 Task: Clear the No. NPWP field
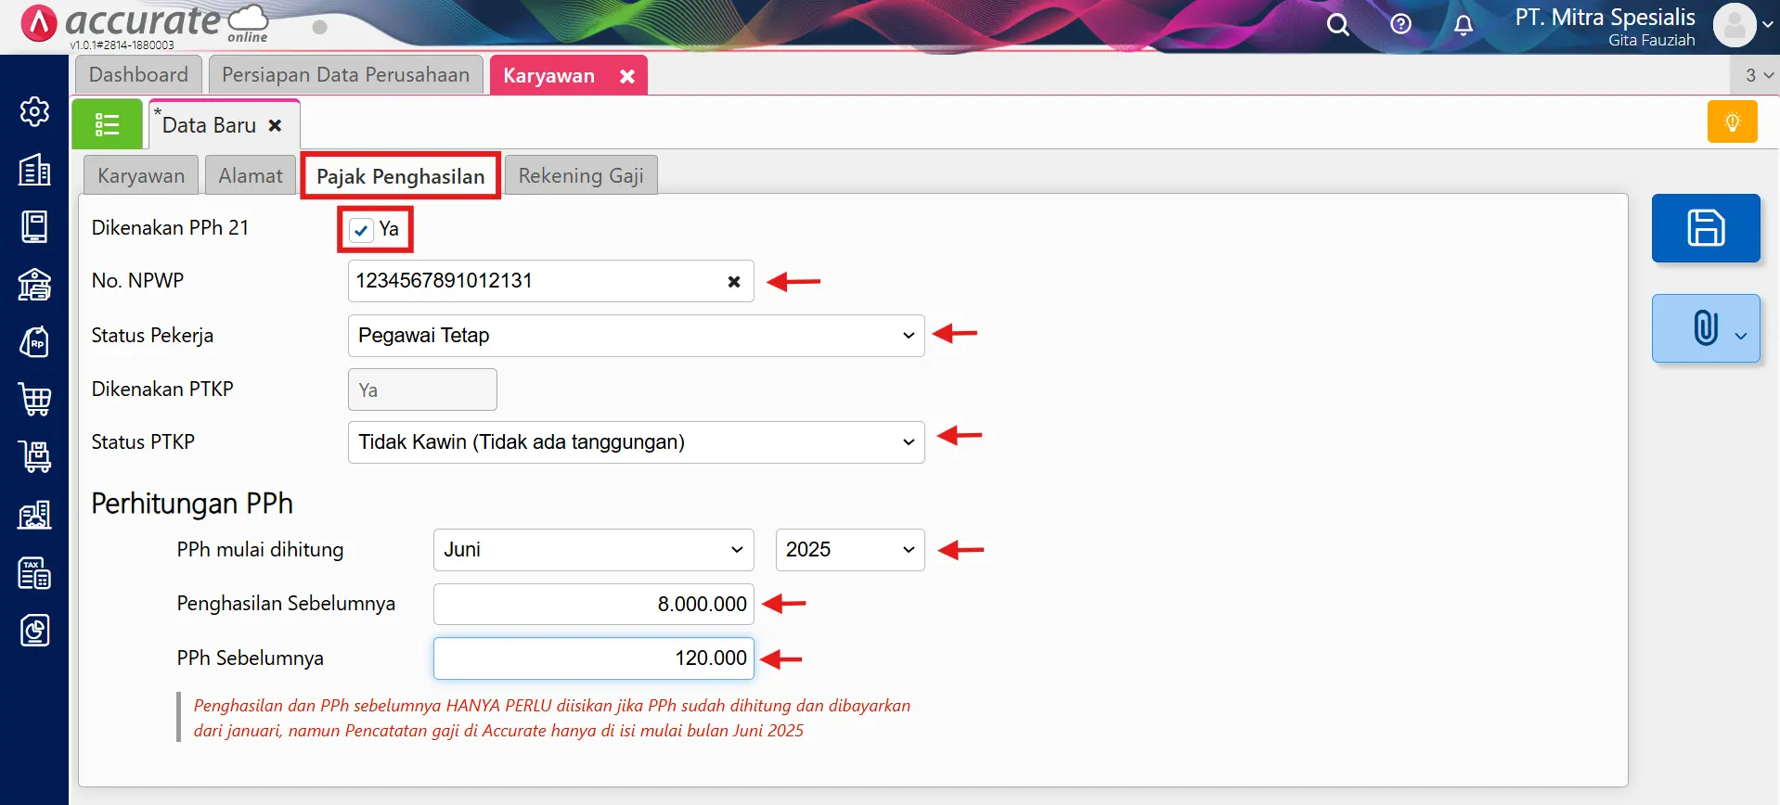[733, 282]
